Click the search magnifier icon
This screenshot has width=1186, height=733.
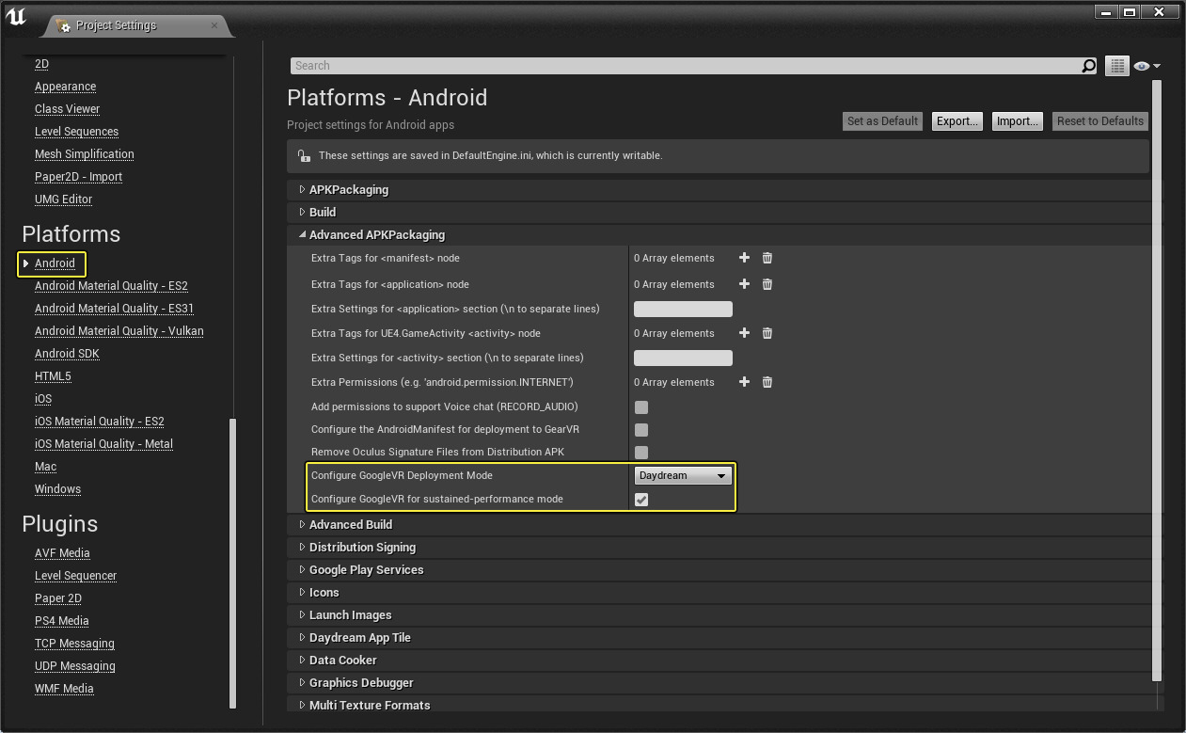coord(1088,66)
